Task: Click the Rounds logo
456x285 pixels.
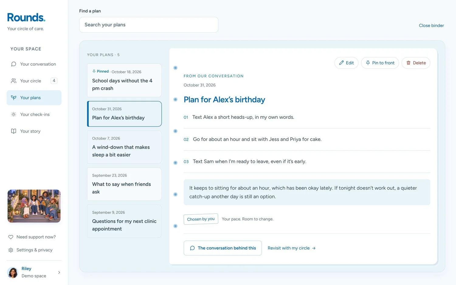Action: tap(26, 17)
